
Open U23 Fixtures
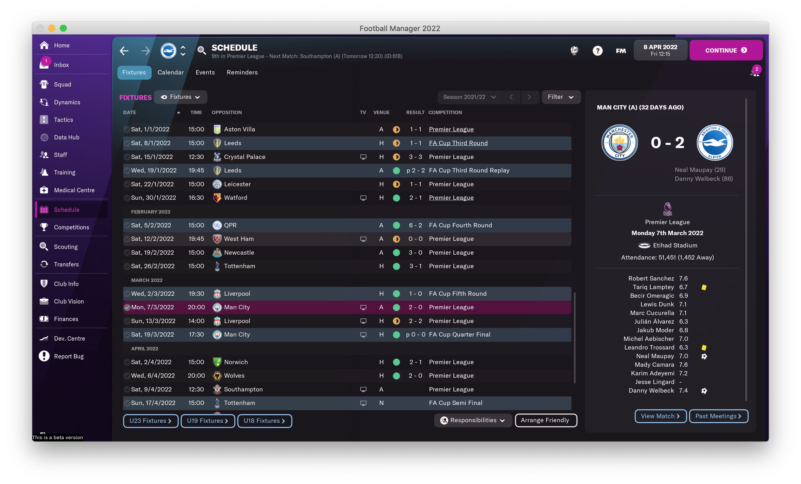[x=150, y=421]
